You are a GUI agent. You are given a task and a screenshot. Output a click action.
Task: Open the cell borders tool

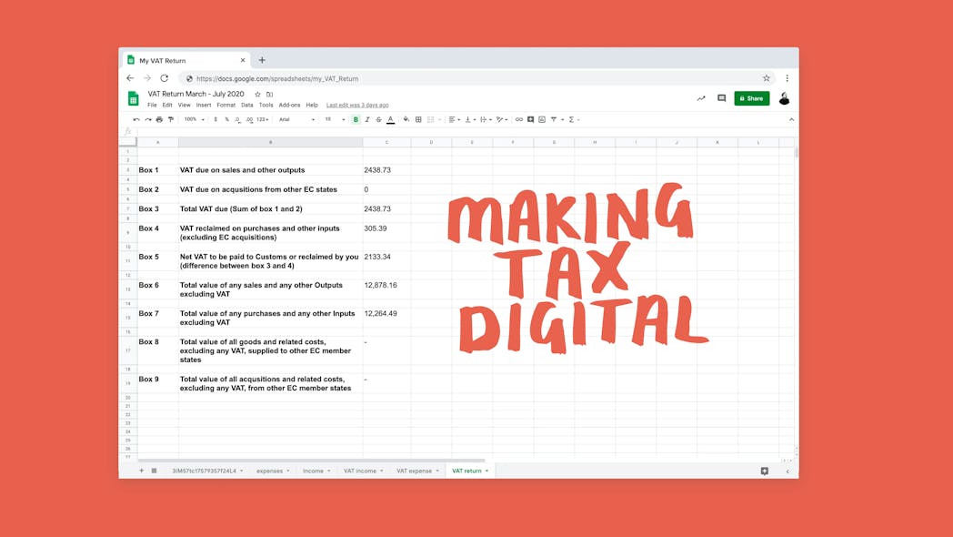click(418, 120)
